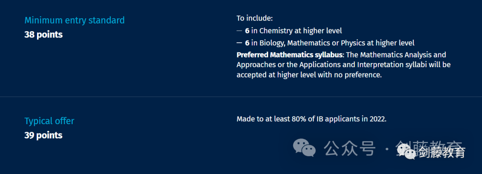Image resolution: width=482 pixels, height=174 pixels.
Task: Click the dash bullet before Biology line
Action: point(239,43)
